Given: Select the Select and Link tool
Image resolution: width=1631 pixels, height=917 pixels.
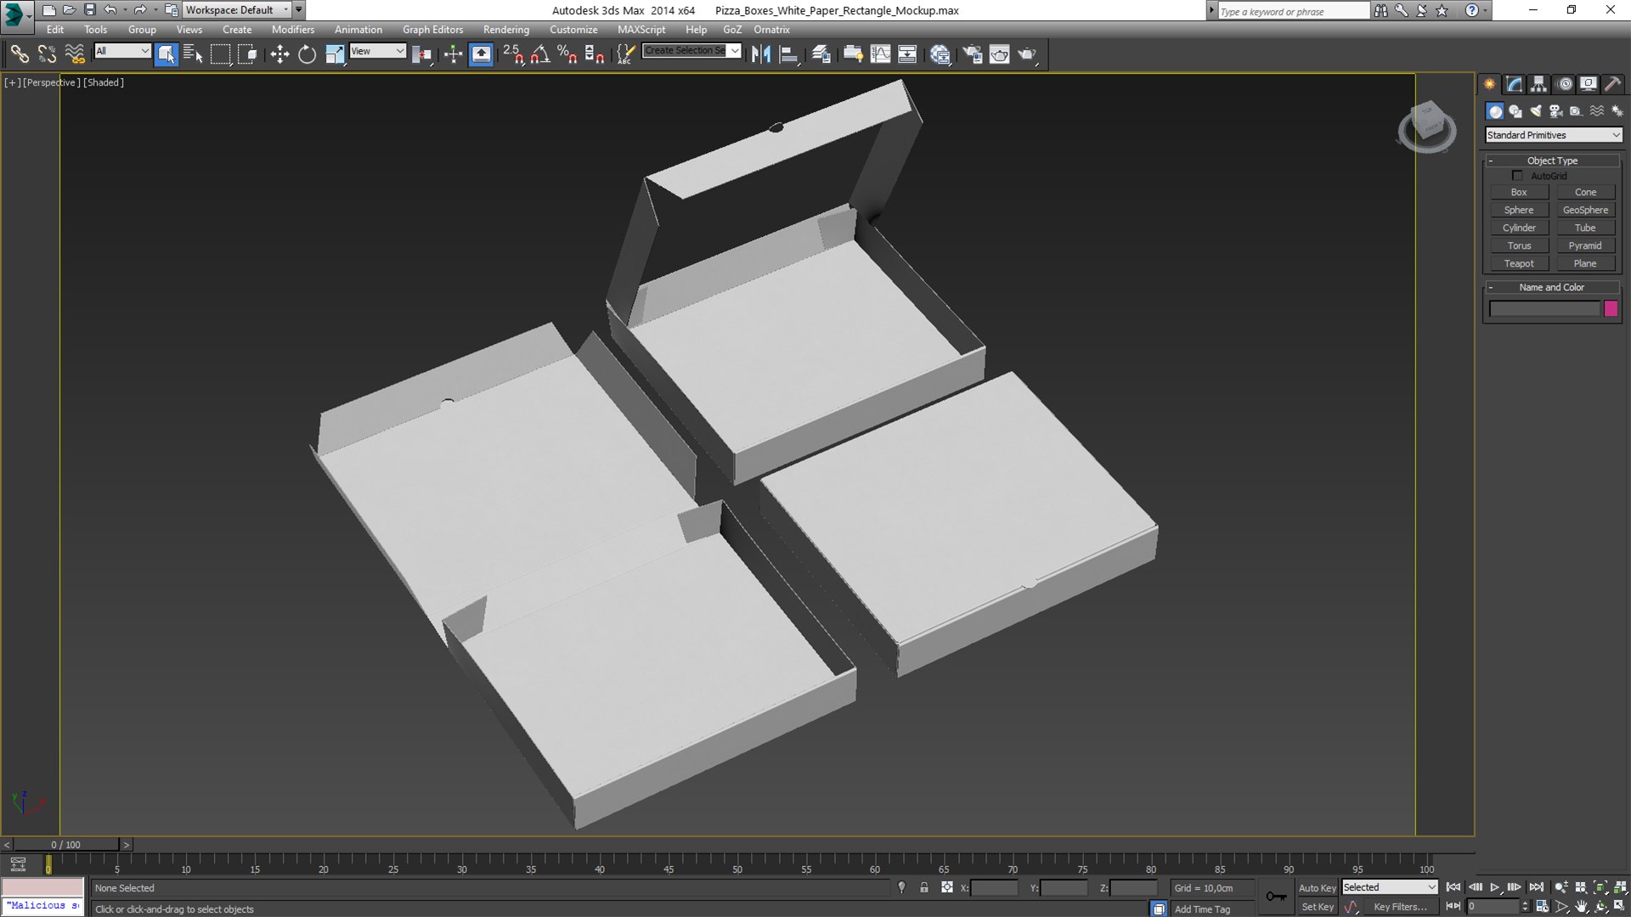Looking at the screenshot, I should [19, 54].
